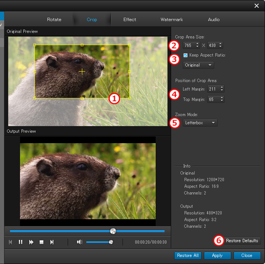
Task: Close the edit window with X
Action: (x=256, y=6)
